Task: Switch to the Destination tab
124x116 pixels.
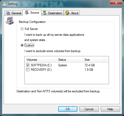Action: tap(52, 13)
